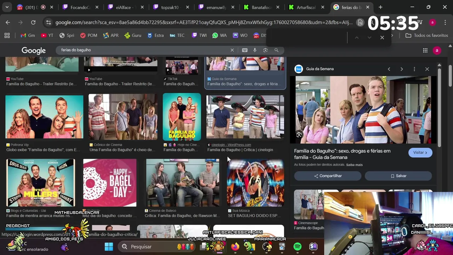The width and height of the screenshot is (453, 255).
Task: Open the Estra bookmark
Action: click(x=155, y=35)
